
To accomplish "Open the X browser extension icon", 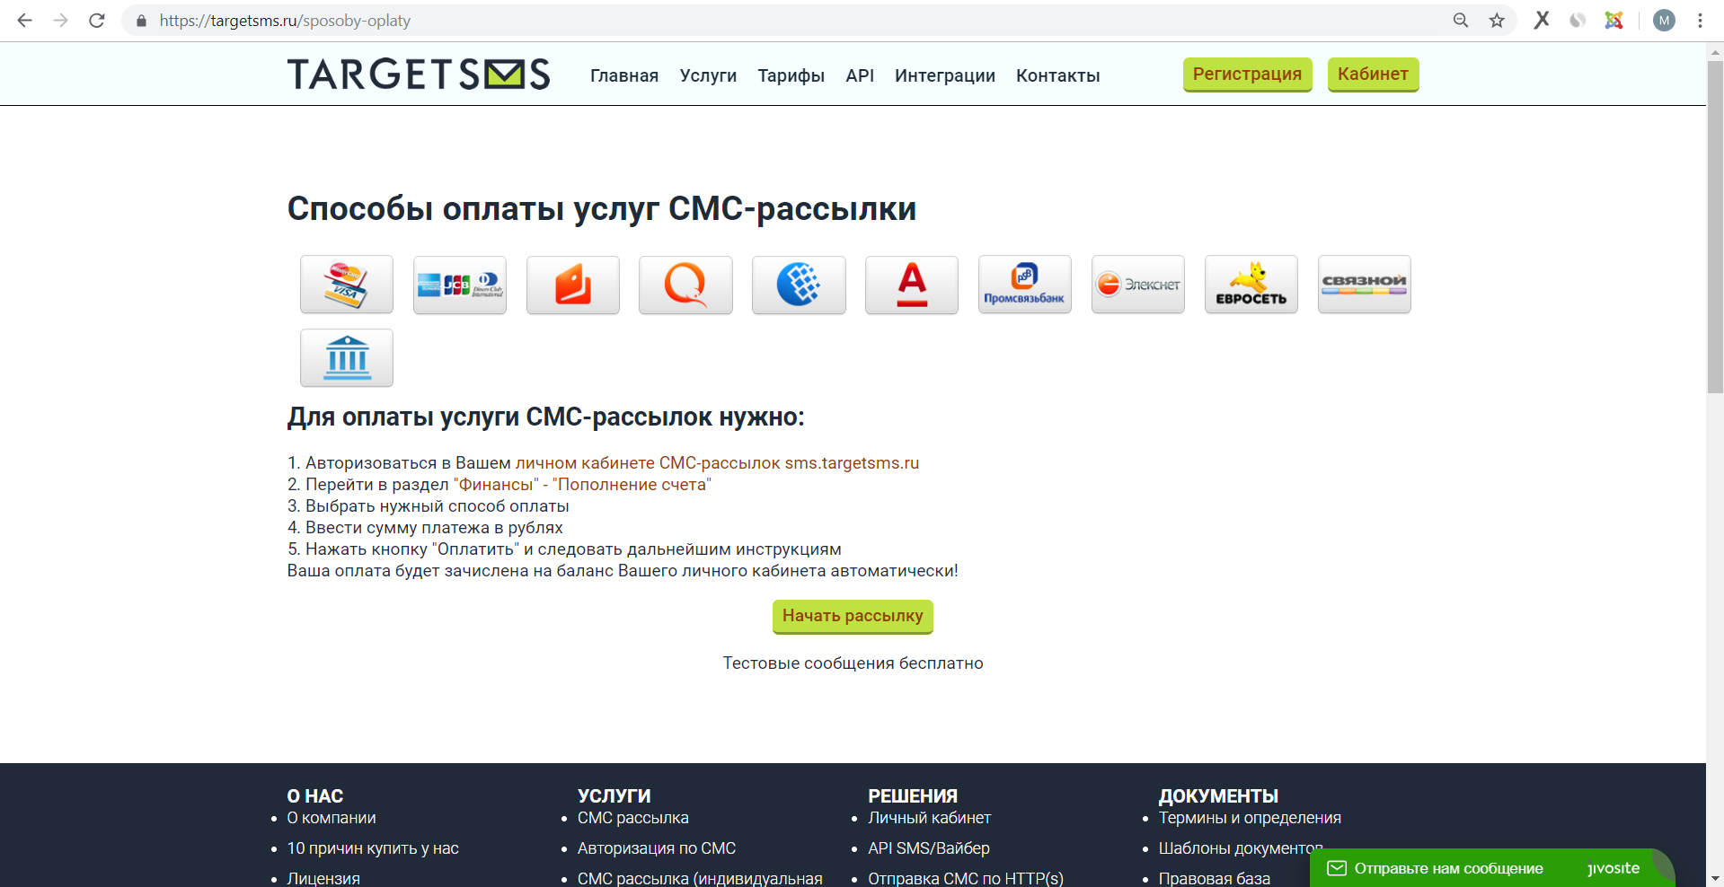I will [1542, 20].
